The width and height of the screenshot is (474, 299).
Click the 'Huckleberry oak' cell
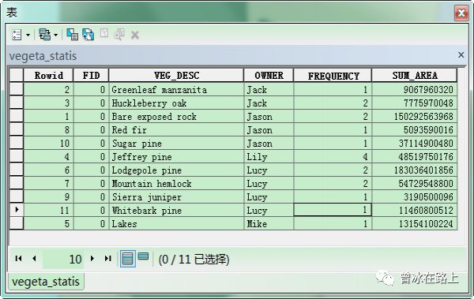[176, 103]
